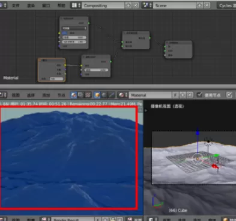Toggle the checkbox right of use nodes
This screenshot has width=236, height=221.
click(229, 95)
